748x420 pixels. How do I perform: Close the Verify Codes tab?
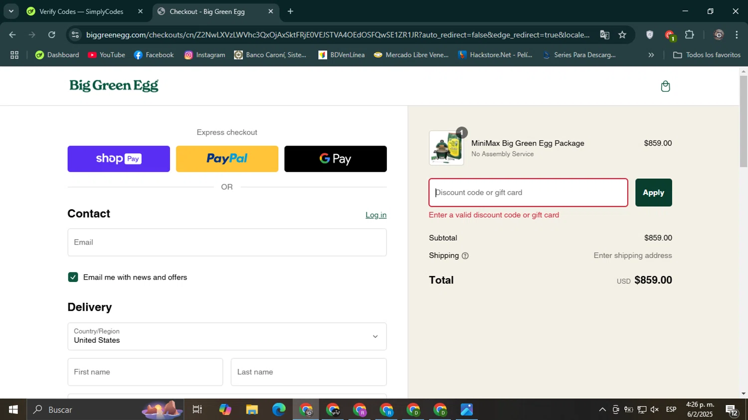coord(140,11)
